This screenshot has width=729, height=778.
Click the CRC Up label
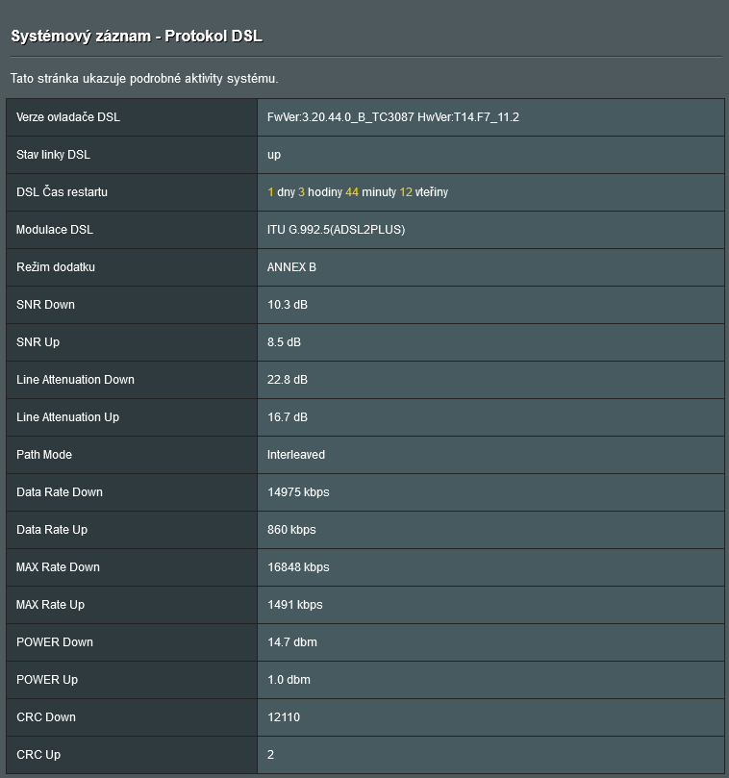click(x=38, y=755)
